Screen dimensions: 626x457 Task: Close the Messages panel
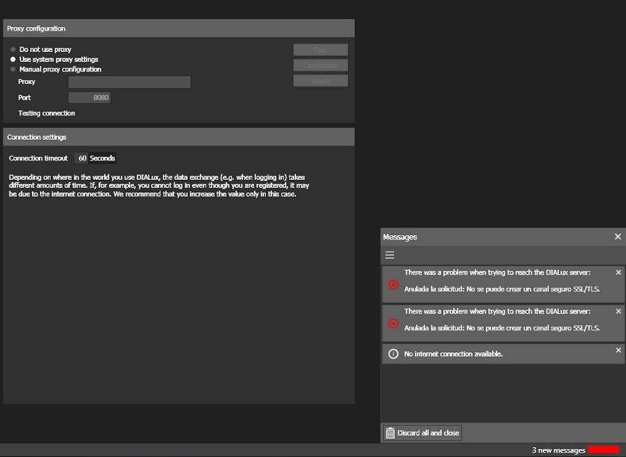point(618,236)
